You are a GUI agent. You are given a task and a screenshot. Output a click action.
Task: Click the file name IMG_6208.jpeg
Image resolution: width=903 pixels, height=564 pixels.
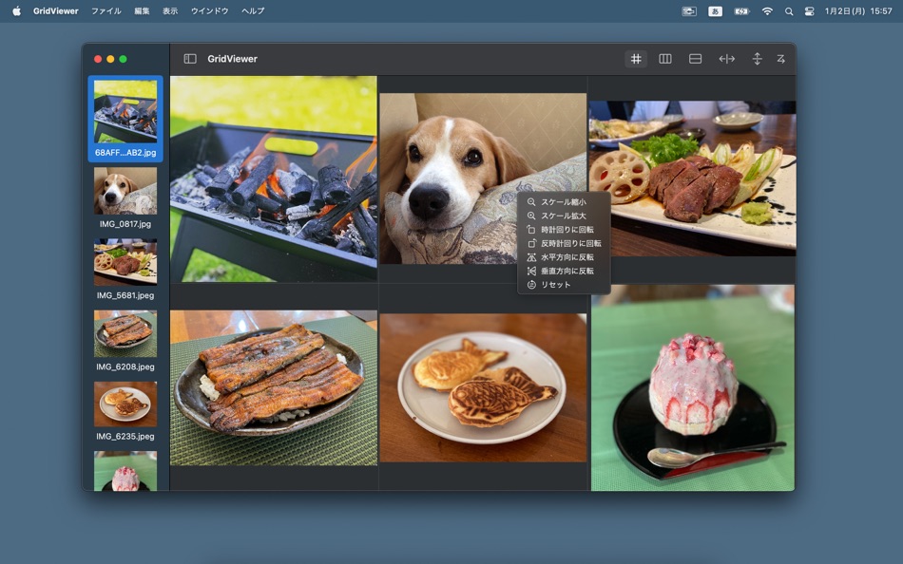[125, 367]
